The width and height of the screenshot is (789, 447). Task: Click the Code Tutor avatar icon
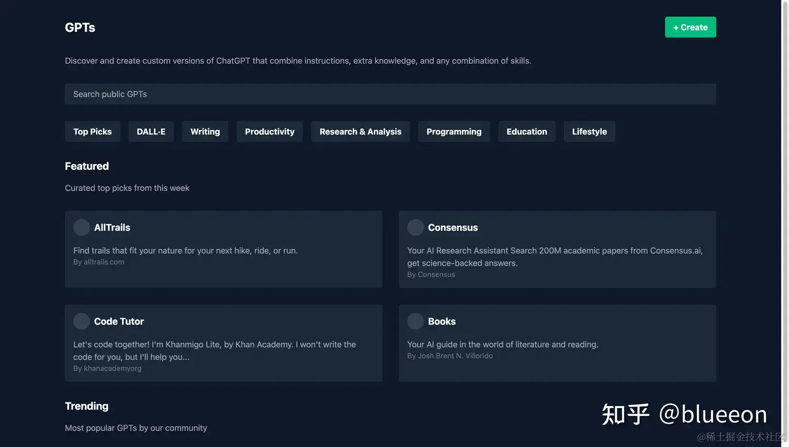(82, 322)
